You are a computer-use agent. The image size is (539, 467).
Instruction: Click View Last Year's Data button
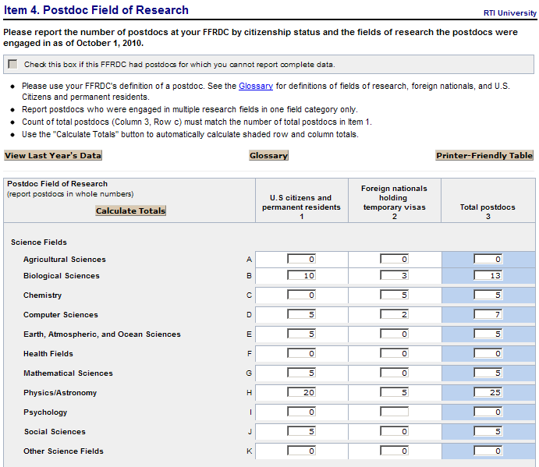point(53,155)
